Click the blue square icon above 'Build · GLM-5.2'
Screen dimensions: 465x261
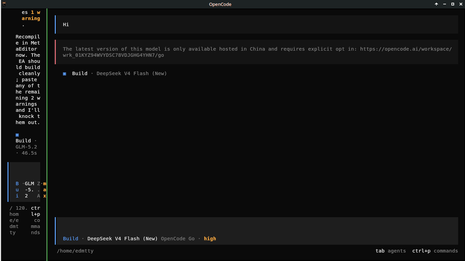(17, 135)
